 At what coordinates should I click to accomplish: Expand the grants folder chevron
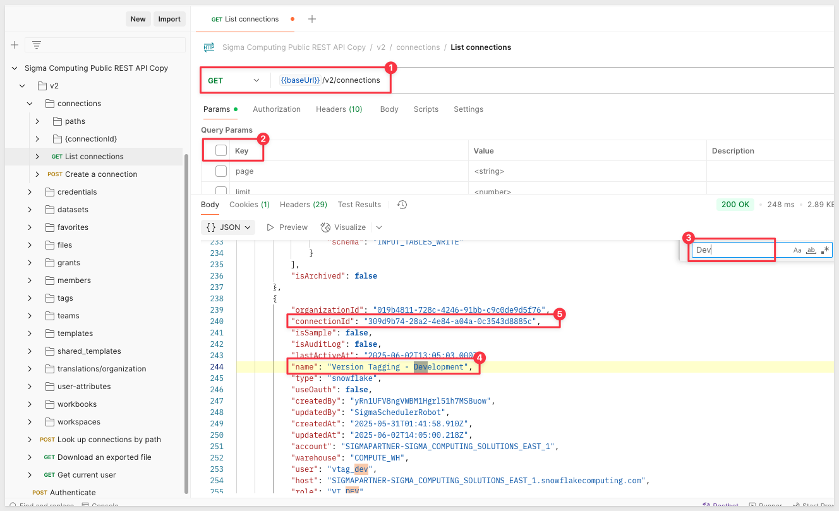[x=30, y=263]
